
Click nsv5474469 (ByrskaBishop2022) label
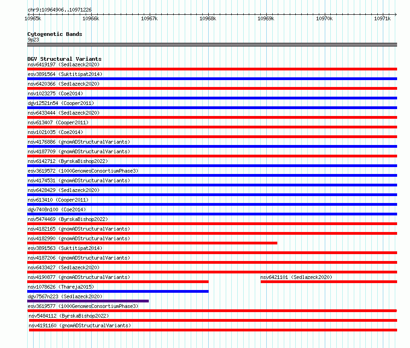click(68, 219)
